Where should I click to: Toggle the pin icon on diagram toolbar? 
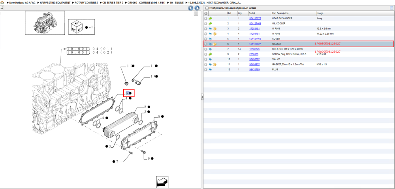tap(2, 8)
